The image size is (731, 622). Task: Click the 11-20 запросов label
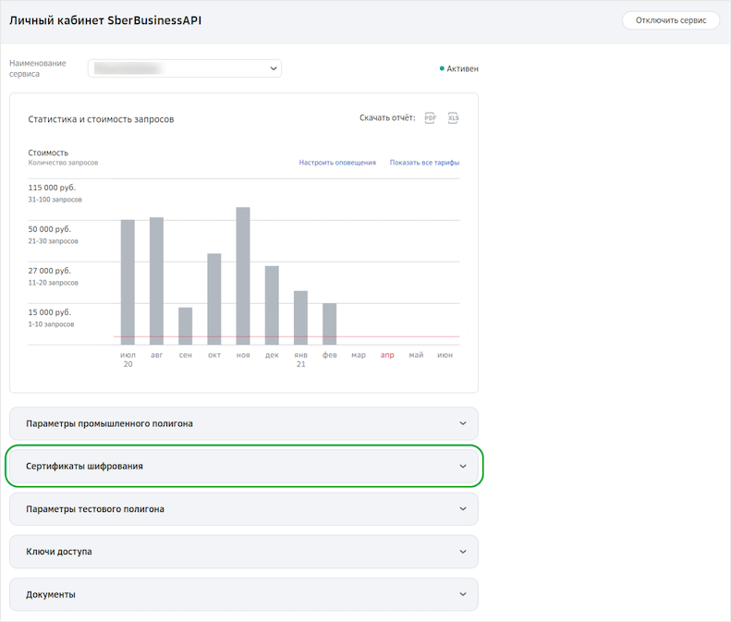pos(54,283)
